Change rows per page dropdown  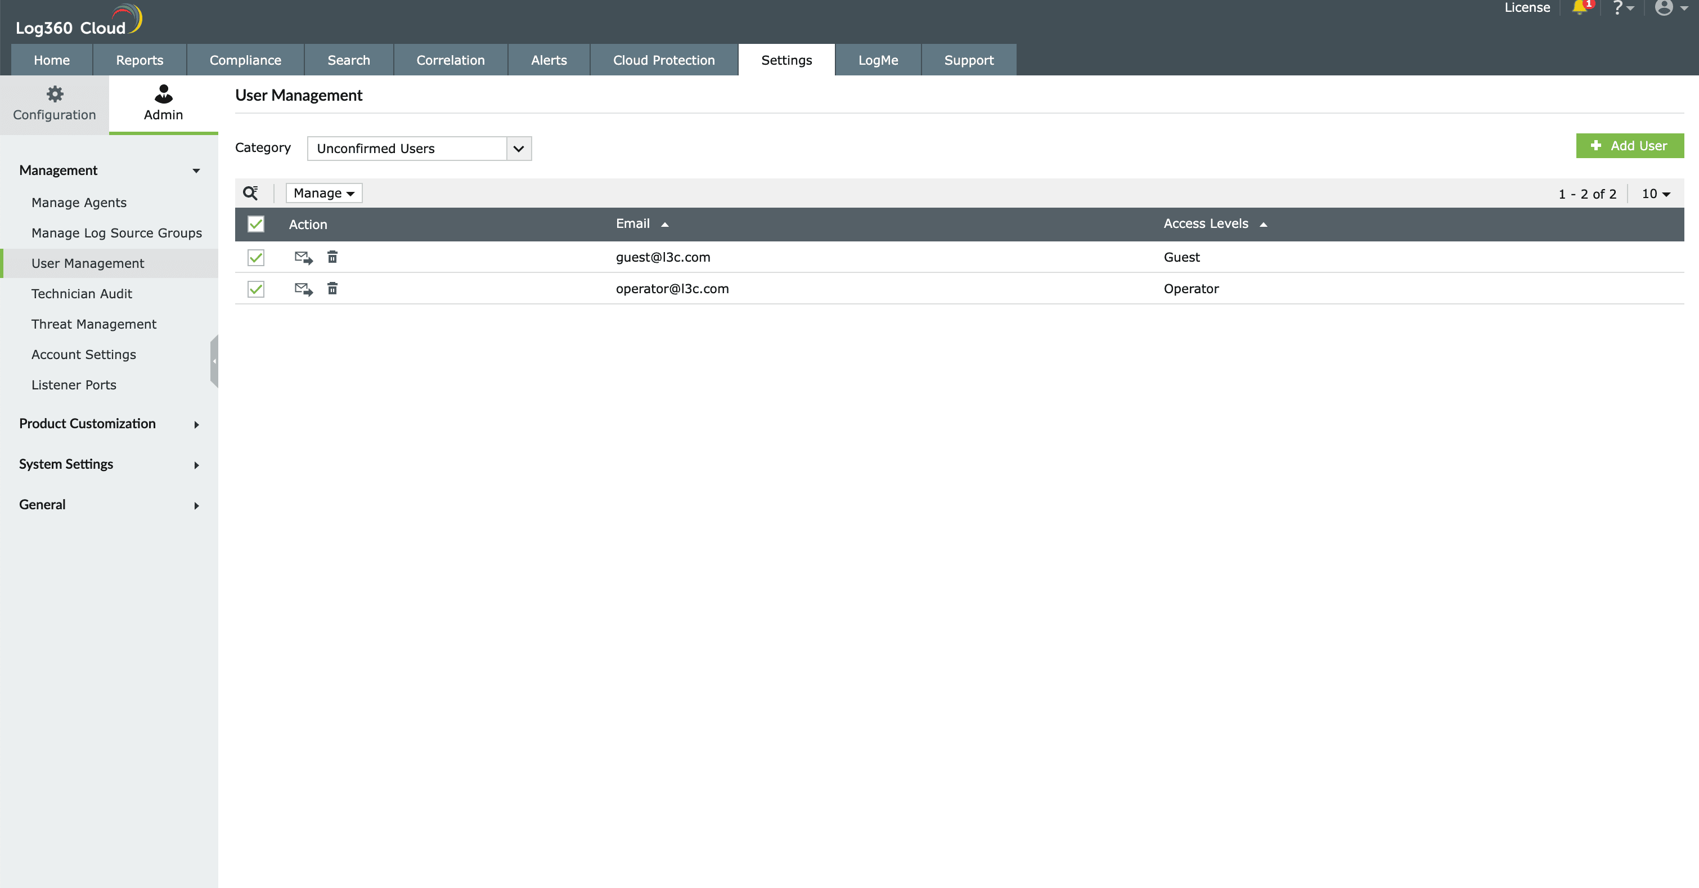click(x=1656, y=194)
